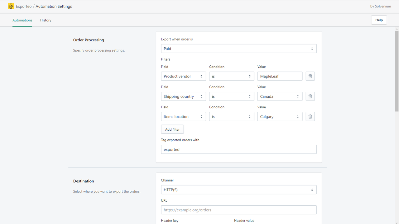
Task: Remove the Items location filter
Action: pyautogui.click(x=310, y=117)
